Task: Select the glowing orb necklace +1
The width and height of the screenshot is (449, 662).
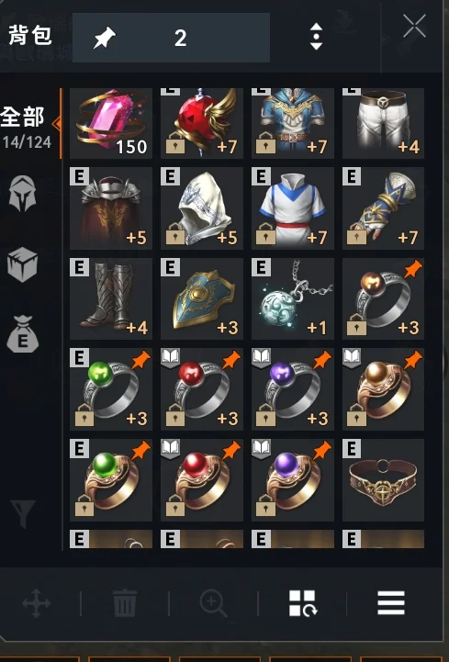Action: click(293, 298)
